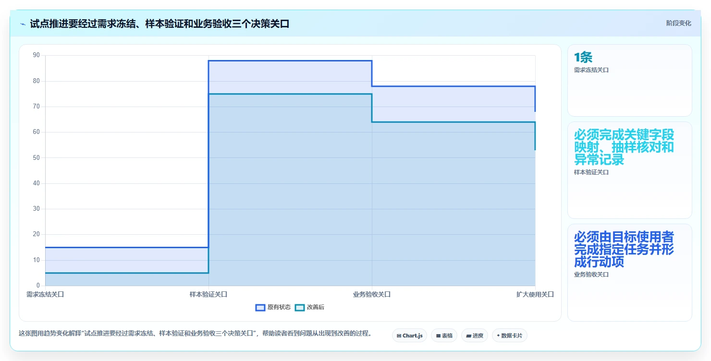Click y-axis tick value 10
This screenshot has height=361, width=711.
(x=37, y=260)
